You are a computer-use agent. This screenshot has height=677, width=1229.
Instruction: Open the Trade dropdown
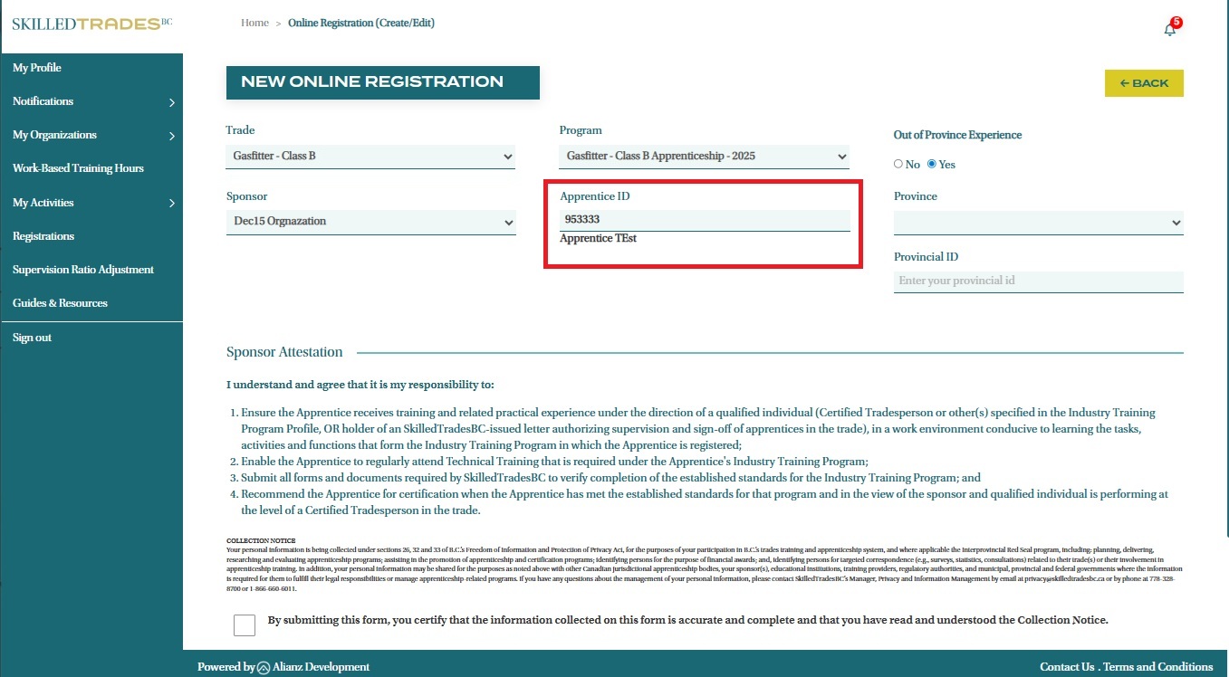point(370,157)
